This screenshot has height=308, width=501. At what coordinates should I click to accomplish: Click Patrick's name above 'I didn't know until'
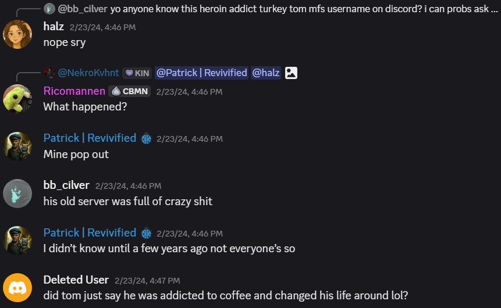click(90, 232)
